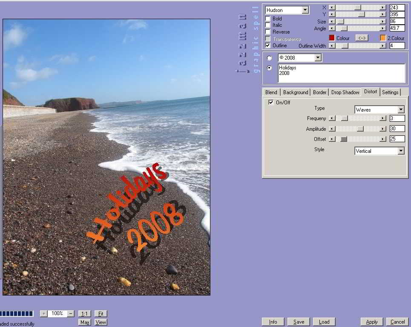This screenshot has width=411, height=327.
Task: Open the Style Vertical dropdown
Action: pos(401,151)
